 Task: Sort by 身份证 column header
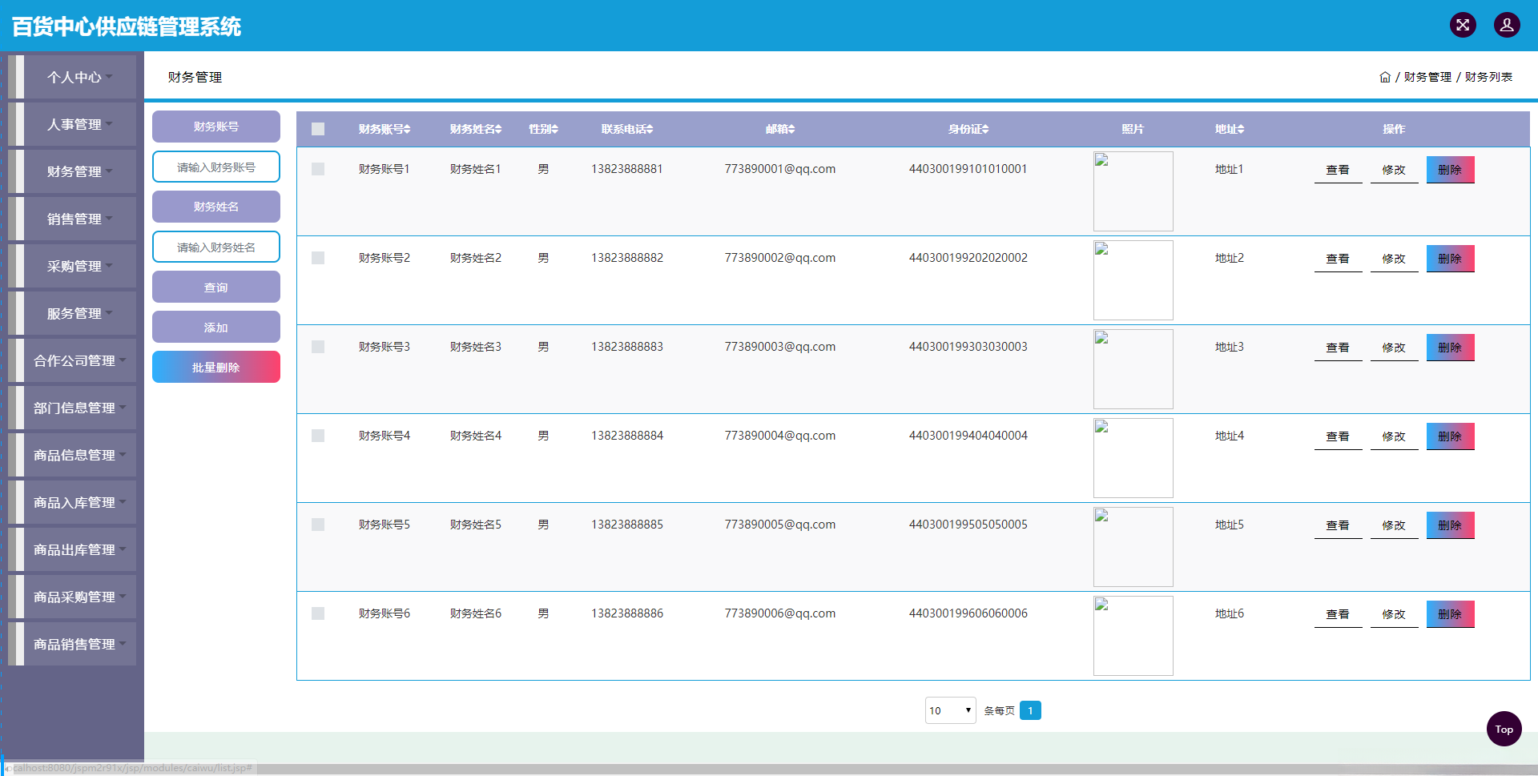(968, 129)
